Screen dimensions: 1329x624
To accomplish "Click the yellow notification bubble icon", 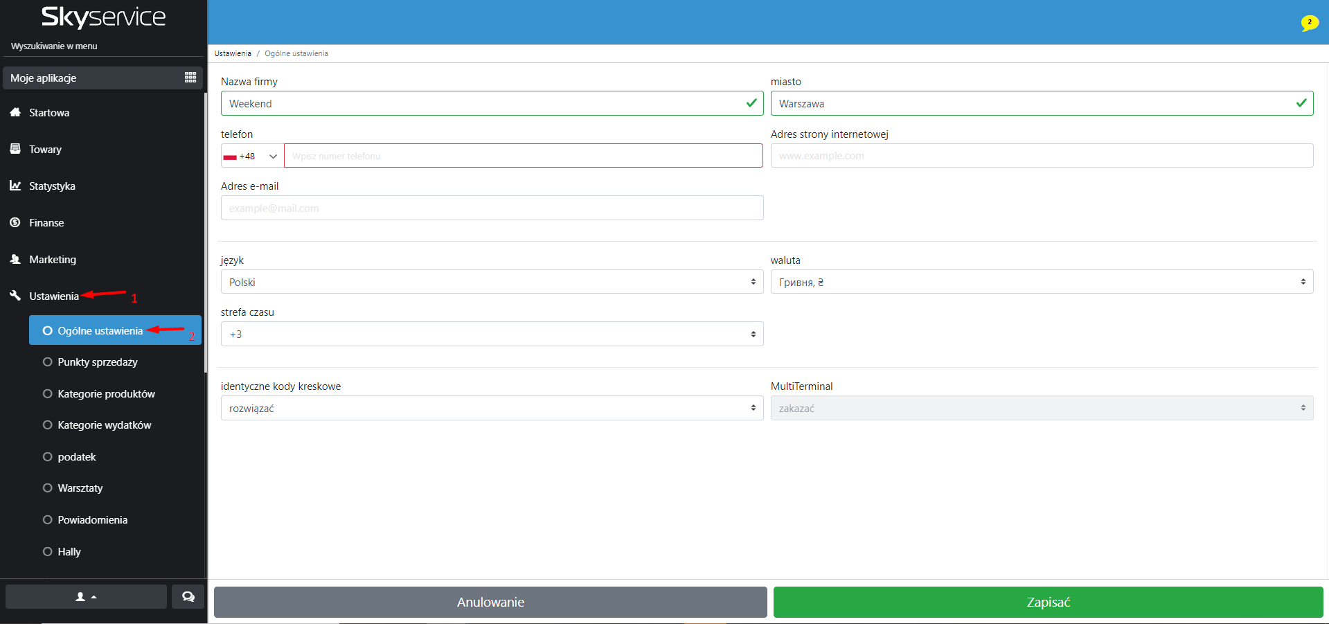I will point(1309,23).
